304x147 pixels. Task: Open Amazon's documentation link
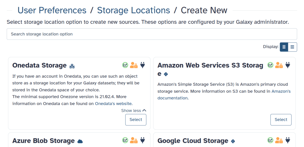(x=172, y=98)
